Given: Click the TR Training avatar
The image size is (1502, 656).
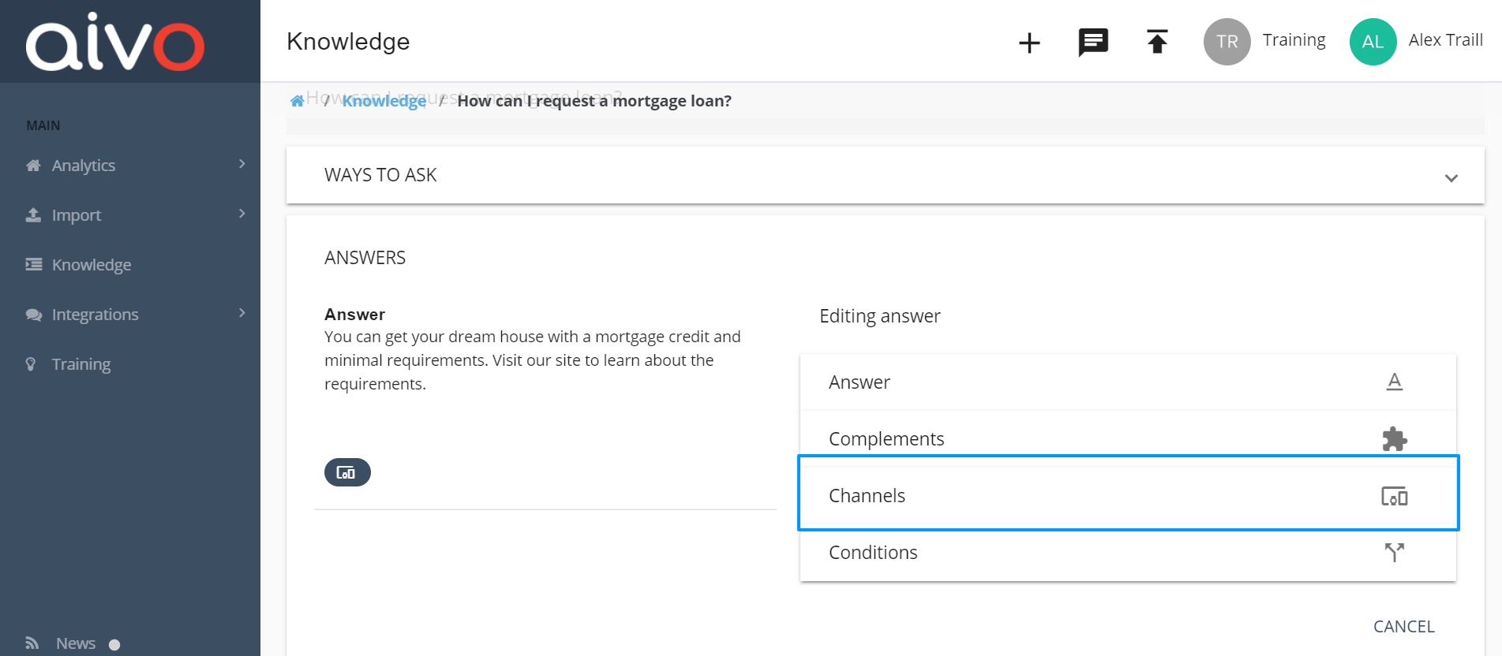Looking at the screenshot, I should click(x=1227, y=42).
